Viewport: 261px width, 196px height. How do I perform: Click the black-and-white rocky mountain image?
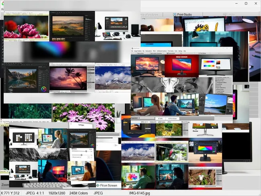tap(39, 155)
